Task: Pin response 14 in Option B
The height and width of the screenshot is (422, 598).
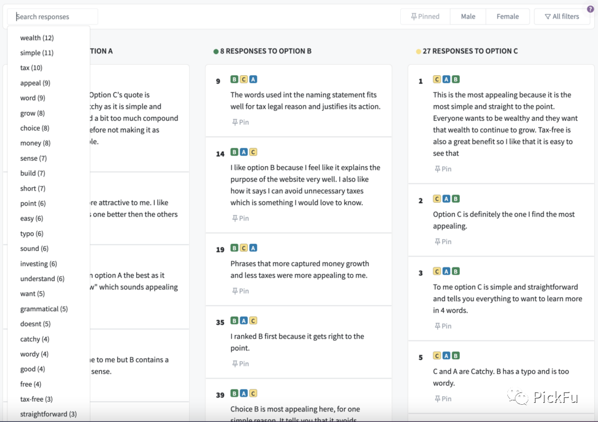Action: point(240,218)
